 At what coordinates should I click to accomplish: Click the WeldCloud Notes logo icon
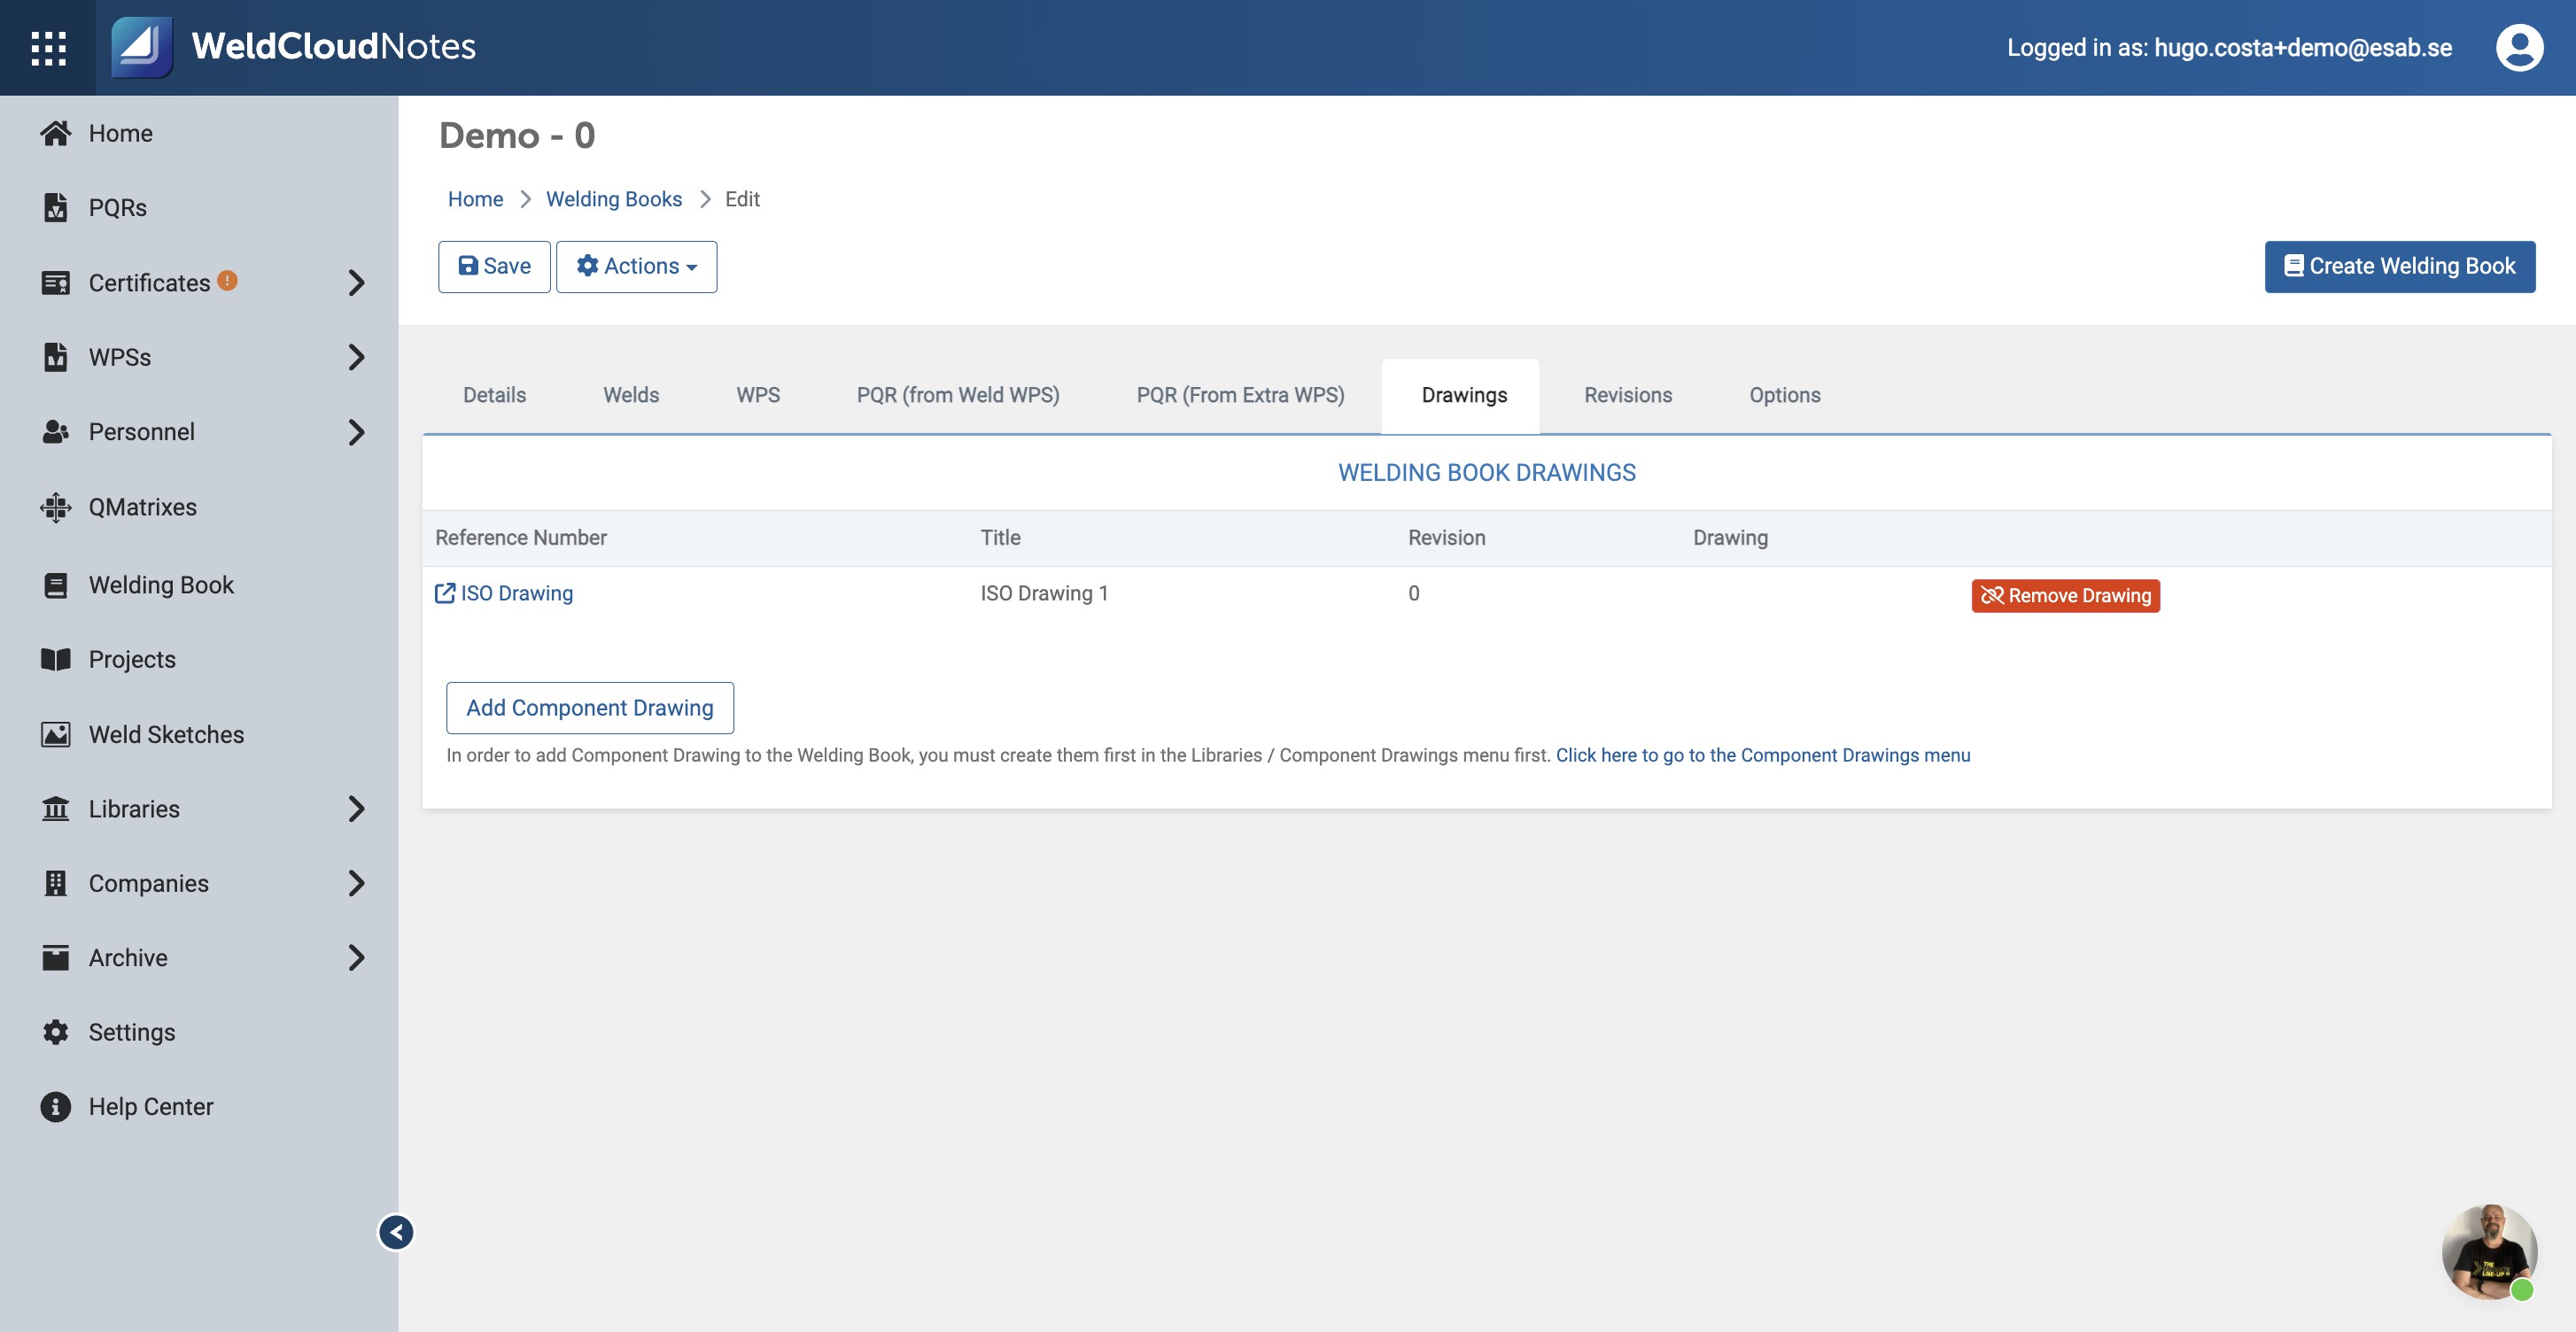[x=141, y=47]
